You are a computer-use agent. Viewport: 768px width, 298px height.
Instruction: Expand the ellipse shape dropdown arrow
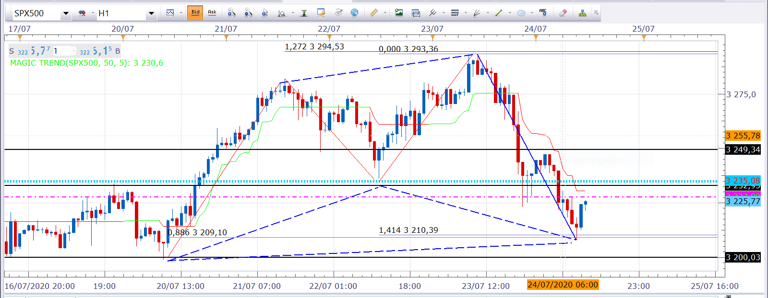532,13
